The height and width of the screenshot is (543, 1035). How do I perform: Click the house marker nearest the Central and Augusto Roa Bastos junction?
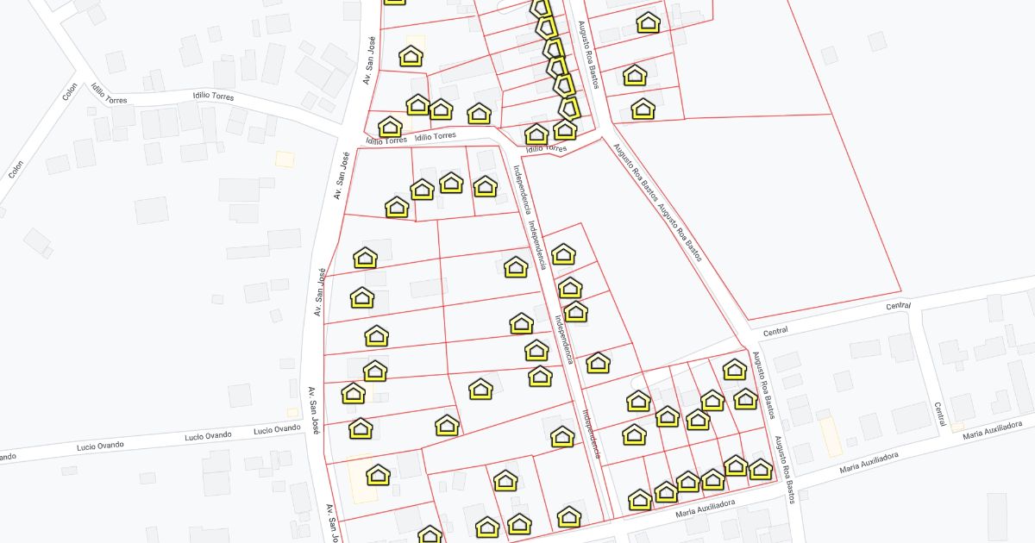pyautogui.click(x=734, y=370)
